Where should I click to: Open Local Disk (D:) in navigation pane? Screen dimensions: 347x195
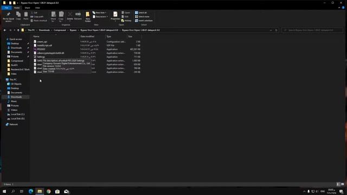click(x=18, y=119)
